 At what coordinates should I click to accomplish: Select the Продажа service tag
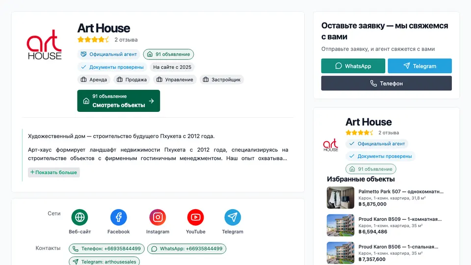tap(131, 79)
